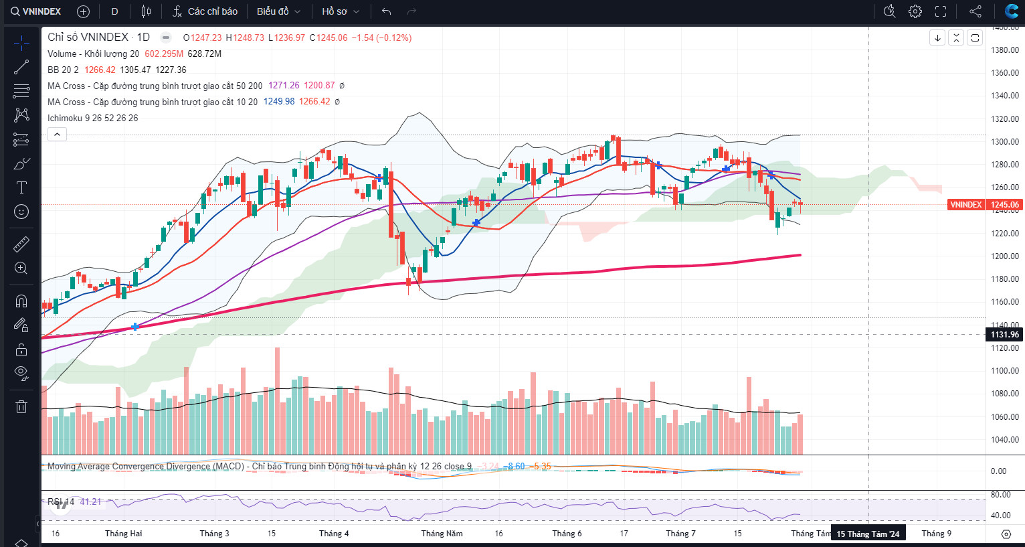Expand the object tree icon at bottom of left toolbar

click(21, 542)
